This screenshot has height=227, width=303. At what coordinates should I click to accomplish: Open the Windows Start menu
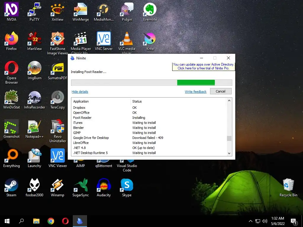click(x=7, y=221)
